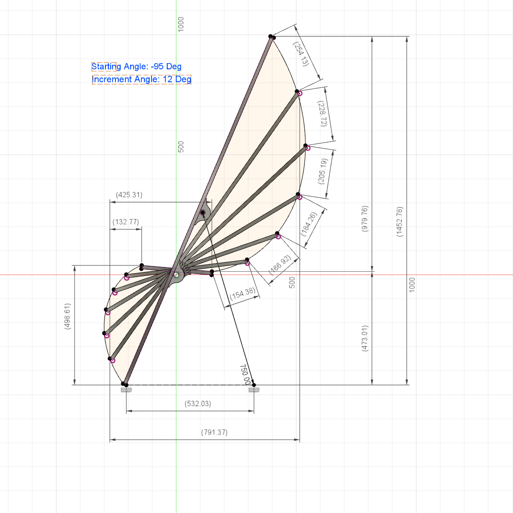
Task: Select the (205.19) driven dimension
Action: pyautogui.click(x=323, y=171)
